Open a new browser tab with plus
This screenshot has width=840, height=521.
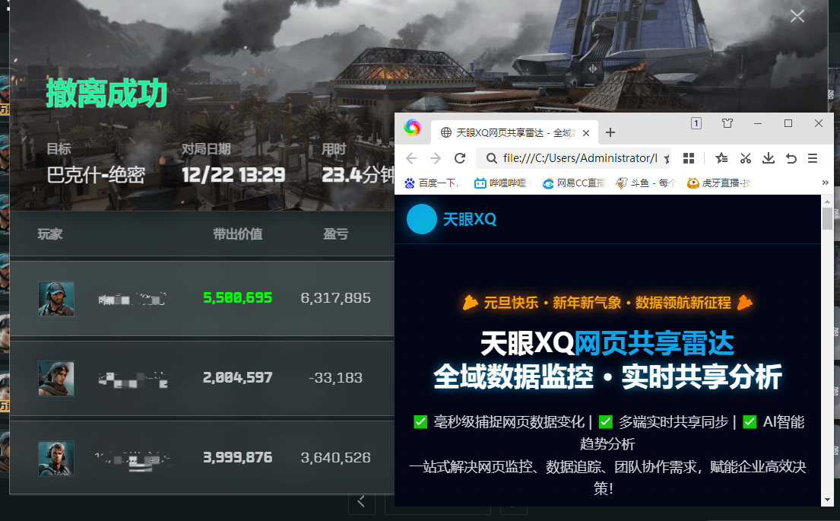(610, 132)
